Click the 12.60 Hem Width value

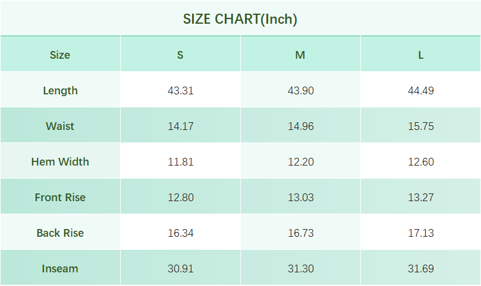coord(421,162)
